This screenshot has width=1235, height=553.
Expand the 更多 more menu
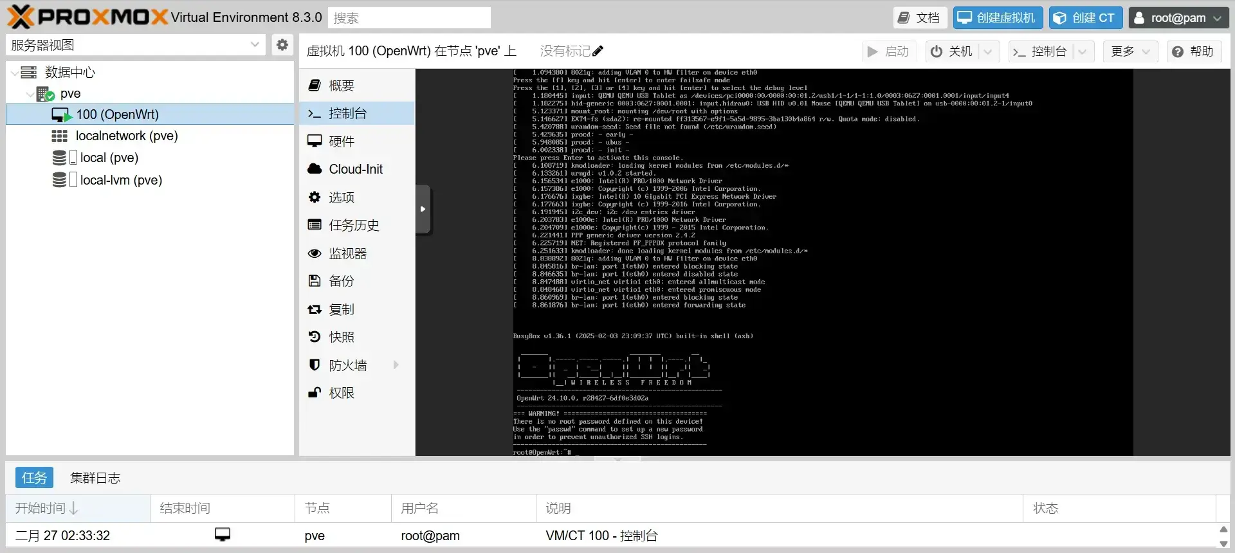pyautogui.click(x=1130, y=51)
